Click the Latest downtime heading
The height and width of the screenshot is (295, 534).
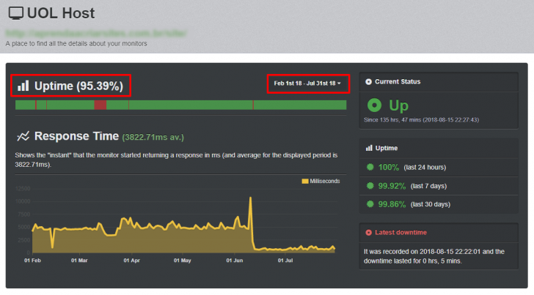point(400,233)
